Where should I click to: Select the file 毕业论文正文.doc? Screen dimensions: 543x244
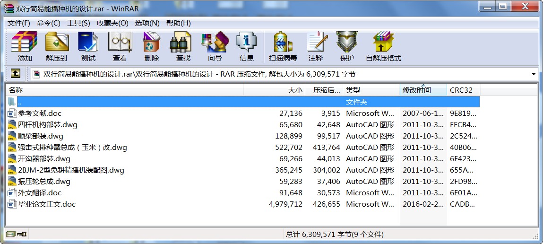click(x=47, y=204)
